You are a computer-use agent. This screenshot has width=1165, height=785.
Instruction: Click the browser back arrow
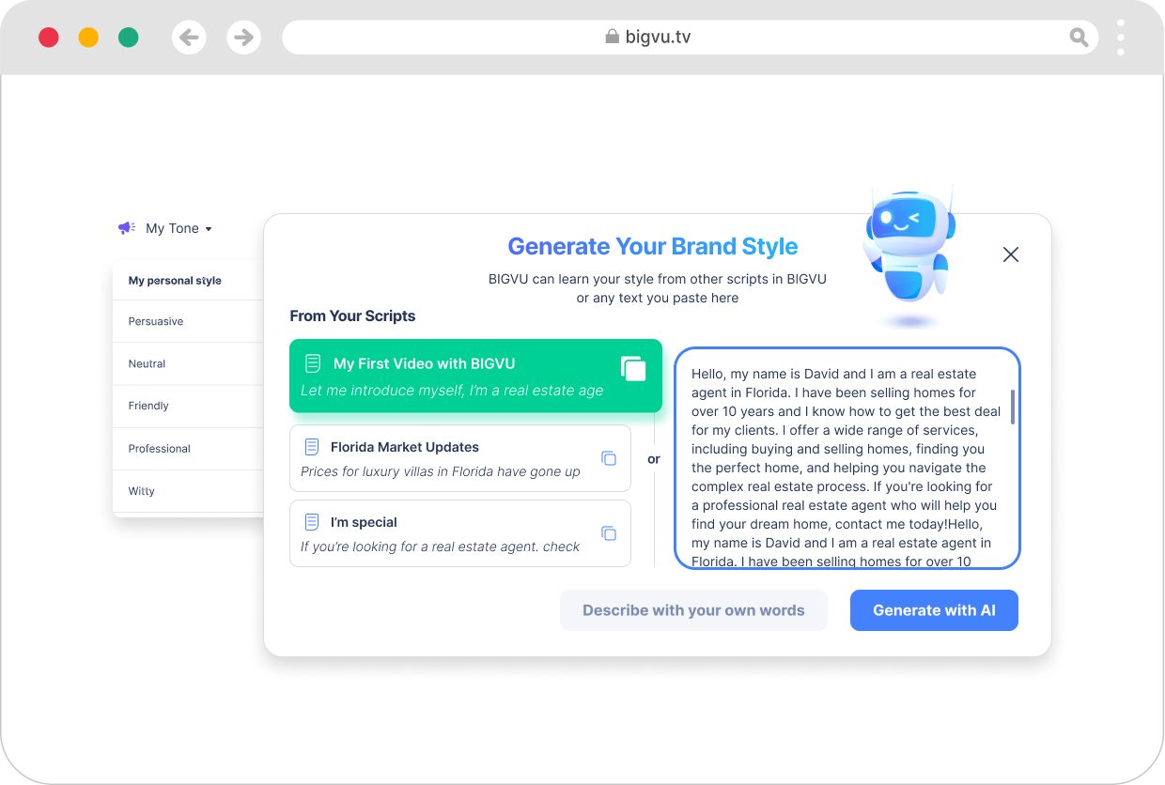(x=189, y=38)
